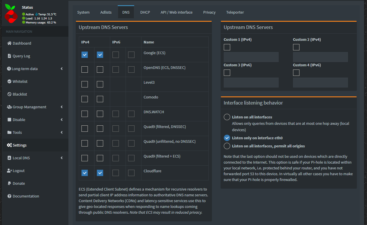Click the green Load status dot

pyautogui.click(x=23, y=18)
